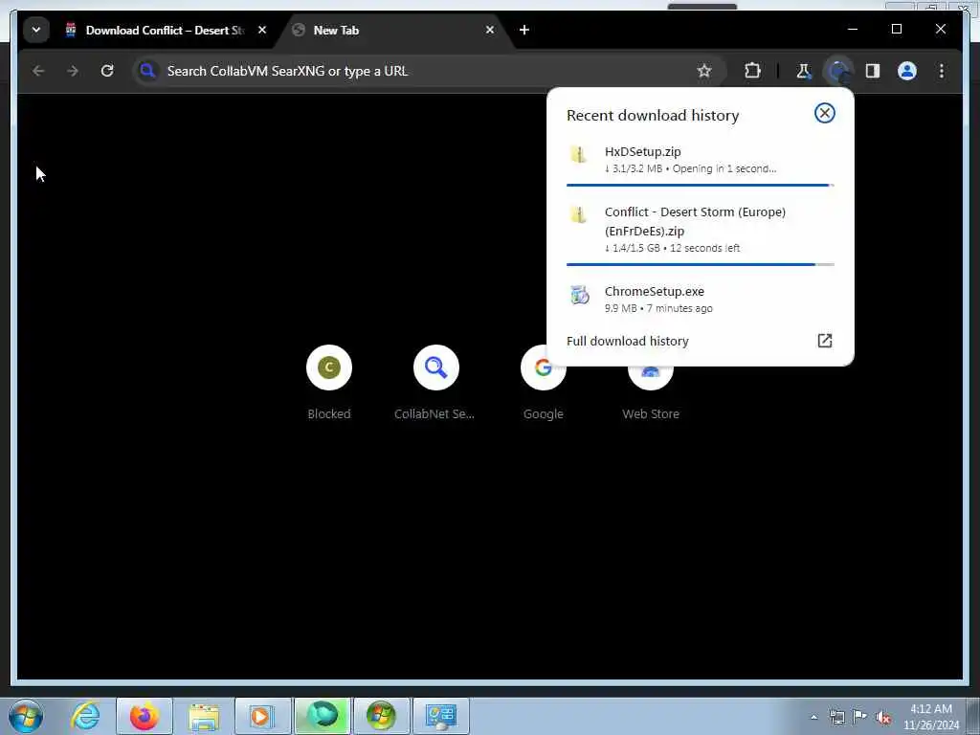The image size is (980, 735).
Task: Open the profile avatar menu
Action: (x=907, y=71)
